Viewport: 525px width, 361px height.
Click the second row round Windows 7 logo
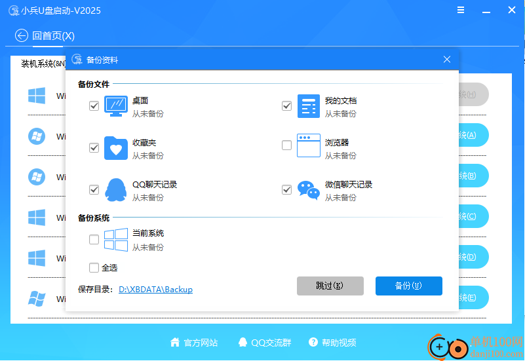[37, 136]
